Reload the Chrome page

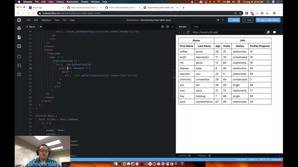pyautogui.click(x=28, y=13)
